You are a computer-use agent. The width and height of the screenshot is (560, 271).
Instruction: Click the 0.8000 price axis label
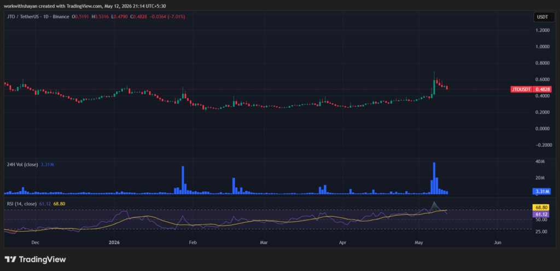[542, 64]
